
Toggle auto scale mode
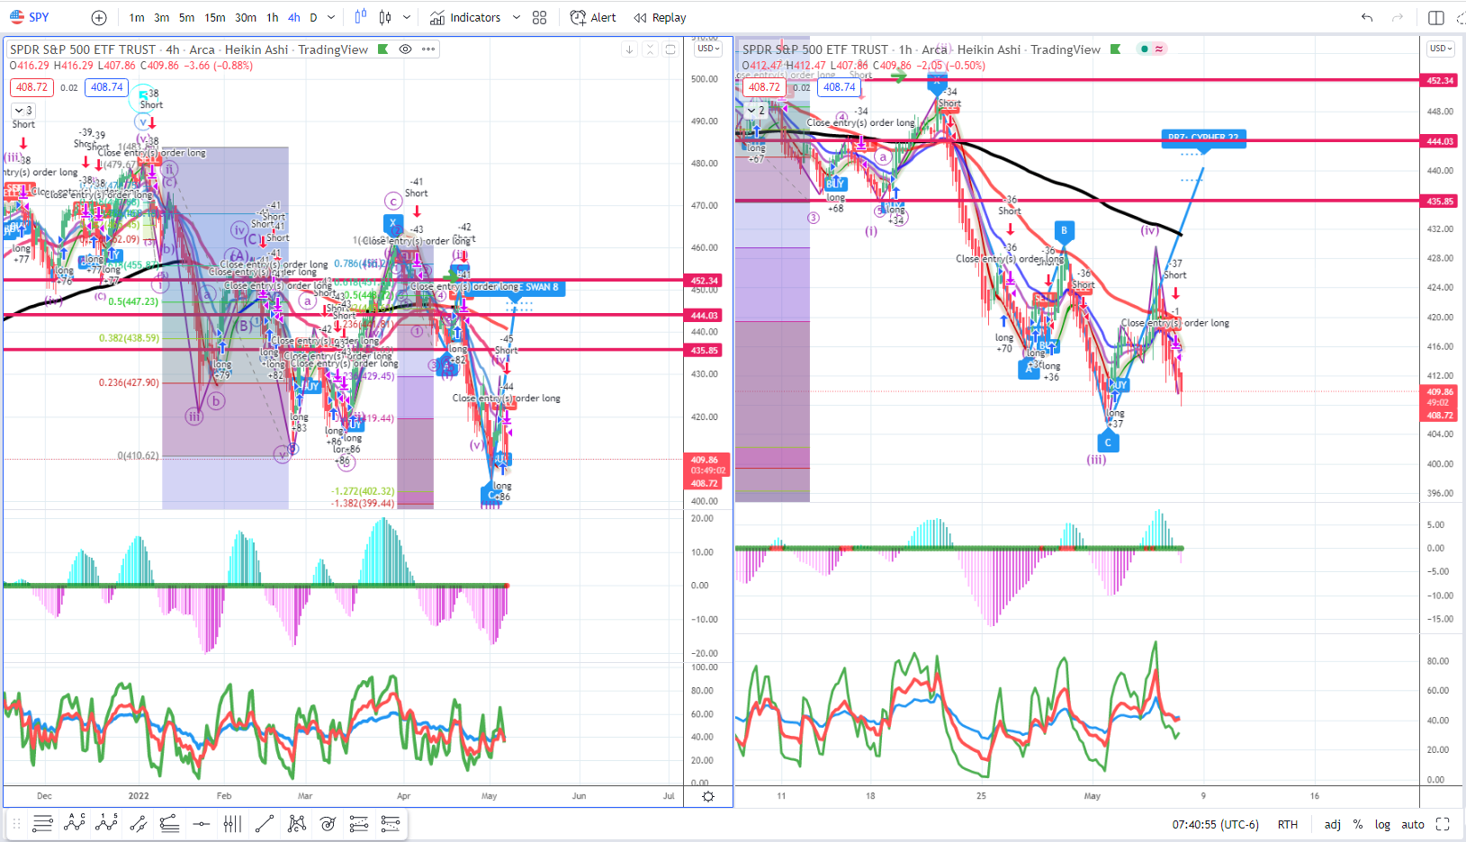1413,824
